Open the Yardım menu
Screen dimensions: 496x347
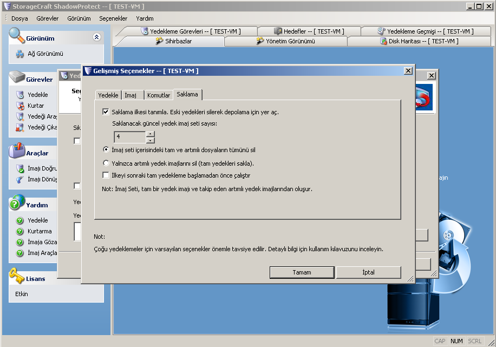145,18
